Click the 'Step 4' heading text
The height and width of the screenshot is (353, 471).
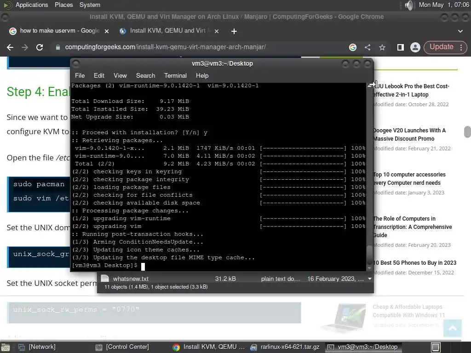pyautogui.click(x=38, y=92)
